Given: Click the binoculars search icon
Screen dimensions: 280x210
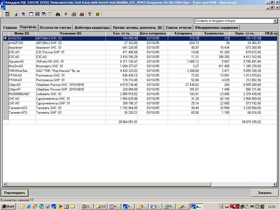Looking at the screenshot, I should pos(58,14).
